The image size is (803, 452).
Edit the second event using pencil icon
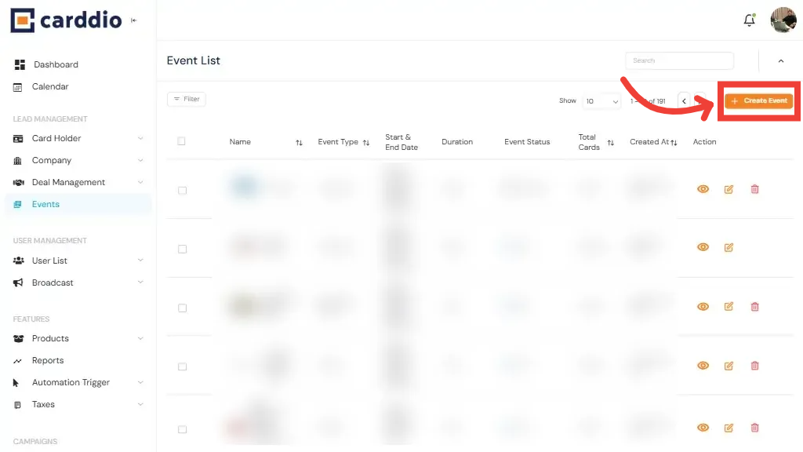click(729, 247)
